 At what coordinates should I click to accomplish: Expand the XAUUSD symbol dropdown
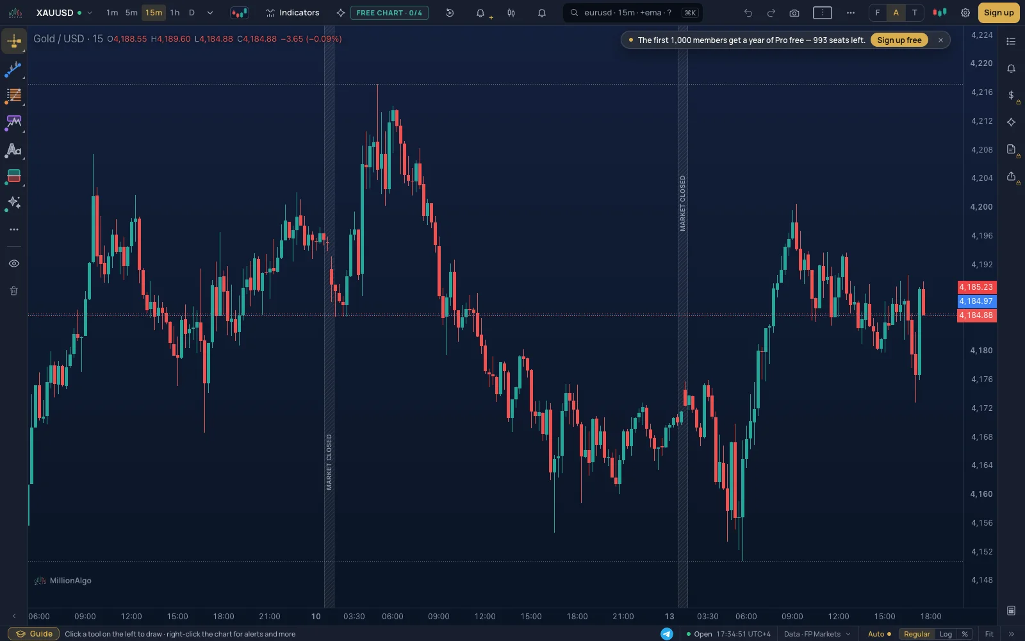89,13
